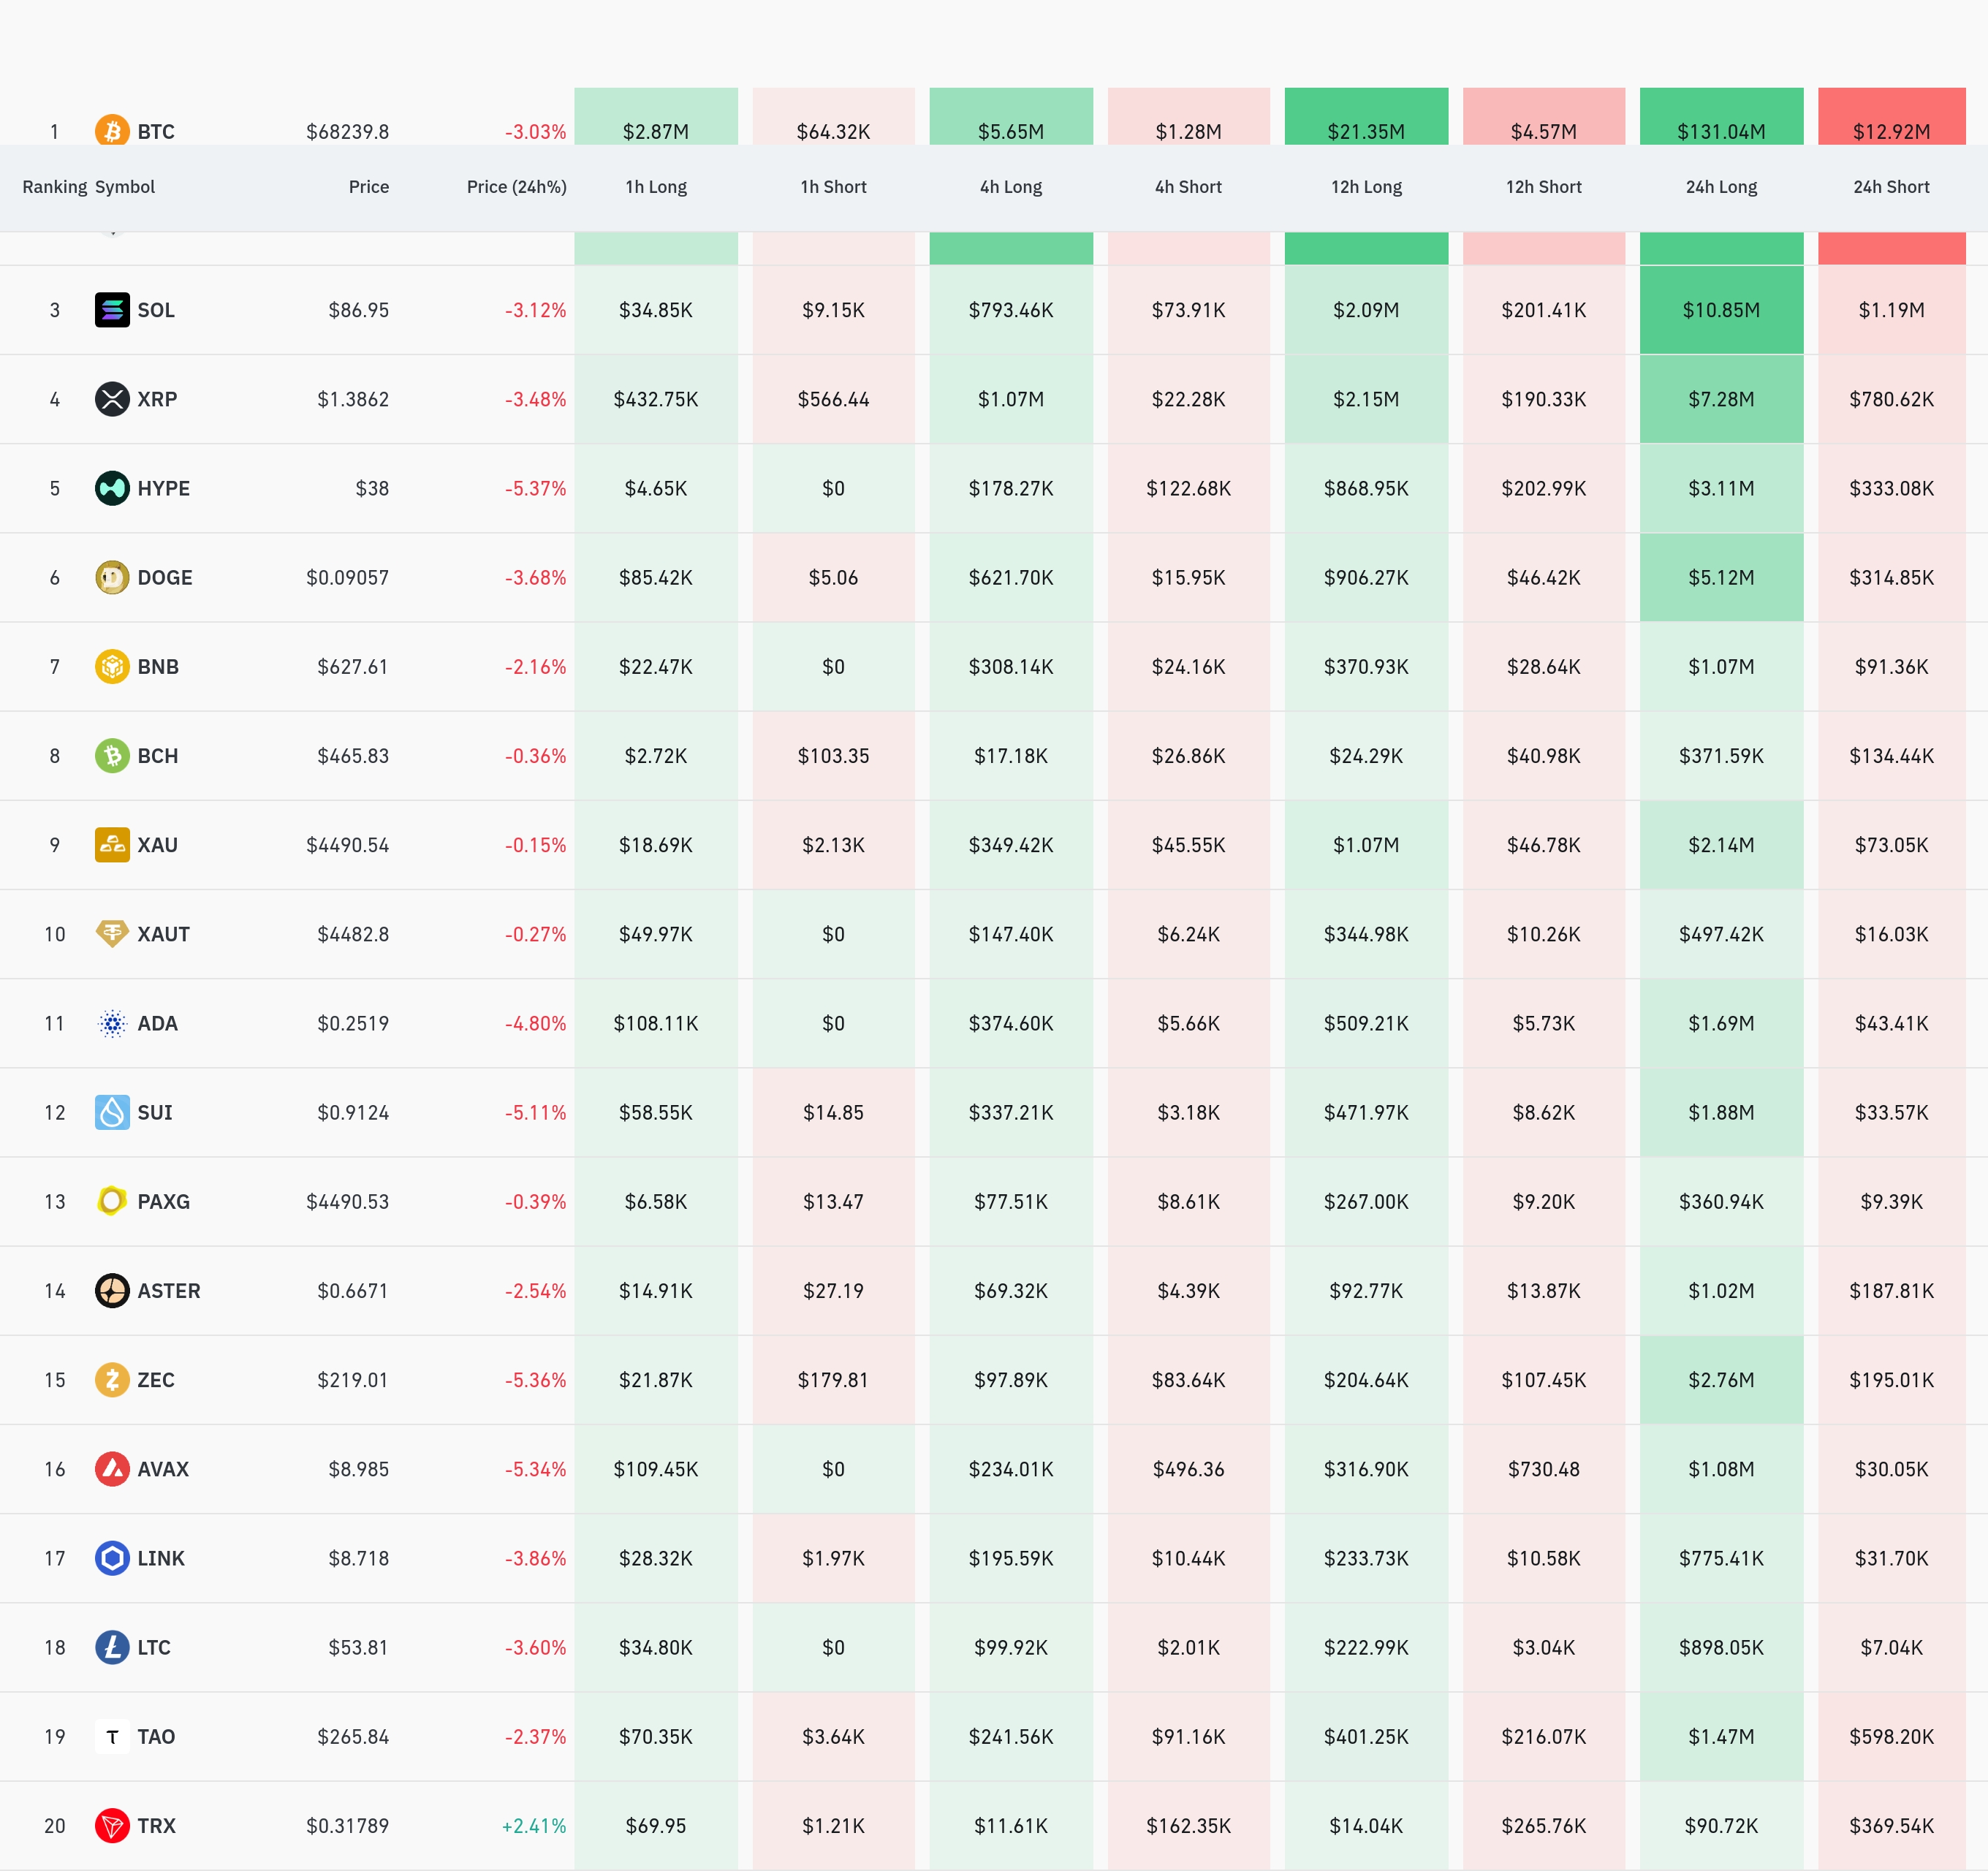Click the Dogecoin DOGE icon

coord(112,577)
